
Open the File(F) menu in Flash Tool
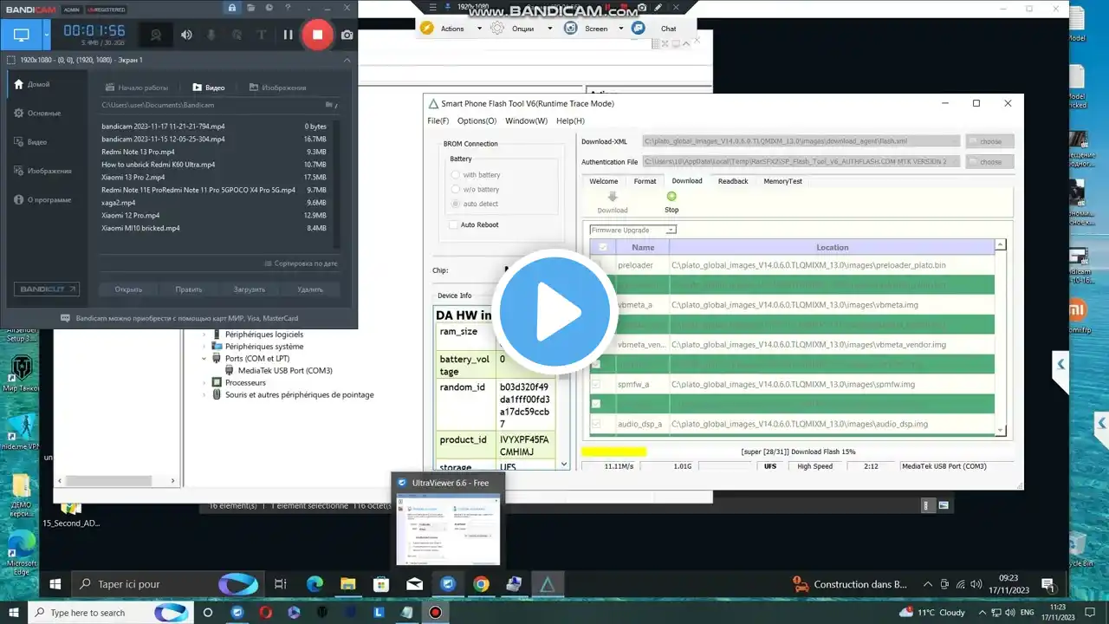point(438,120)
